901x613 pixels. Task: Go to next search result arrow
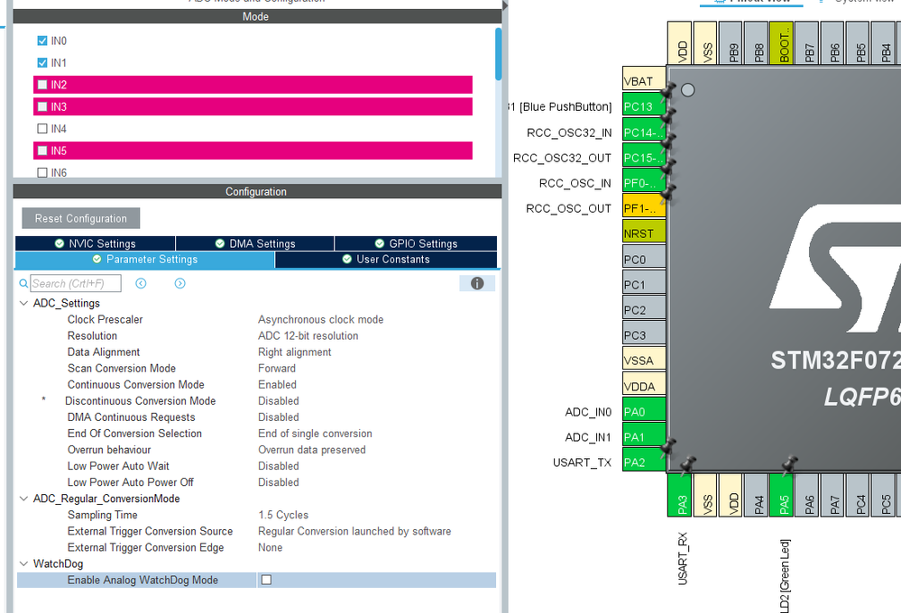click(x=179, y=283)
